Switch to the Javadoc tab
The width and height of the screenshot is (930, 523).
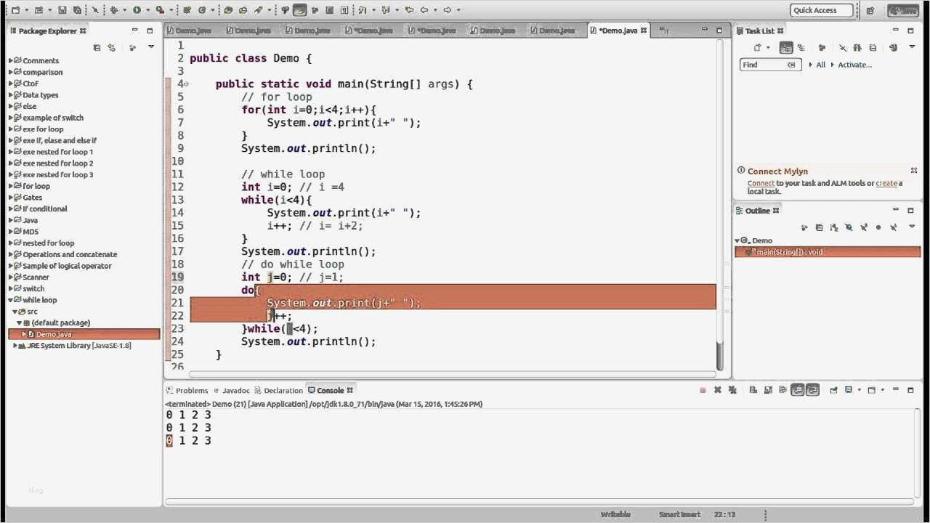point(231,390)
